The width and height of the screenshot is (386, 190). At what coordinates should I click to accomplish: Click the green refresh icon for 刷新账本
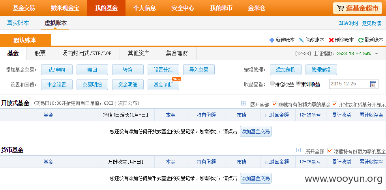click(x=361, y=40)
